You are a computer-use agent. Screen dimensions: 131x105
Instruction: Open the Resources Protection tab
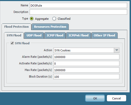50,27
